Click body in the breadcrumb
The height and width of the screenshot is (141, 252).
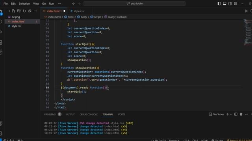pyautogui.click(x=83, y=17)
